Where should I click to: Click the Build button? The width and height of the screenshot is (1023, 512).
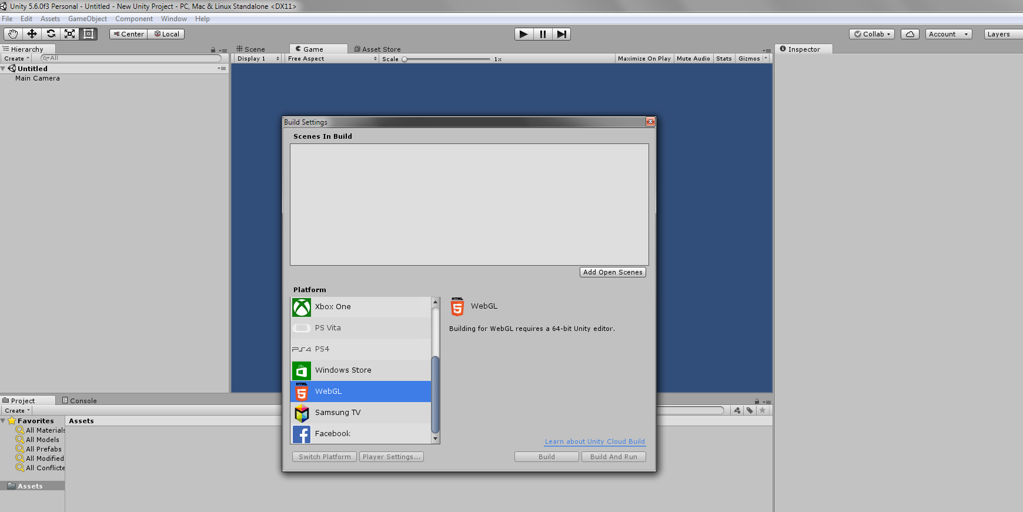pos(547,457)
